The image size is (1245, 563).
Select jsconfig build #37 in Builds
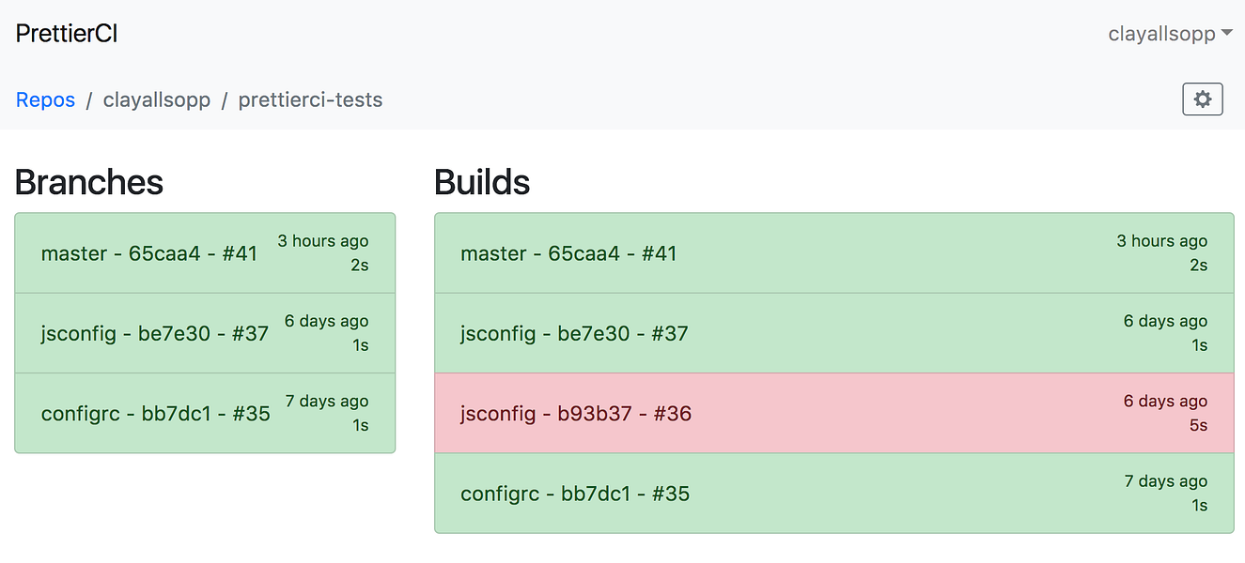574,333
